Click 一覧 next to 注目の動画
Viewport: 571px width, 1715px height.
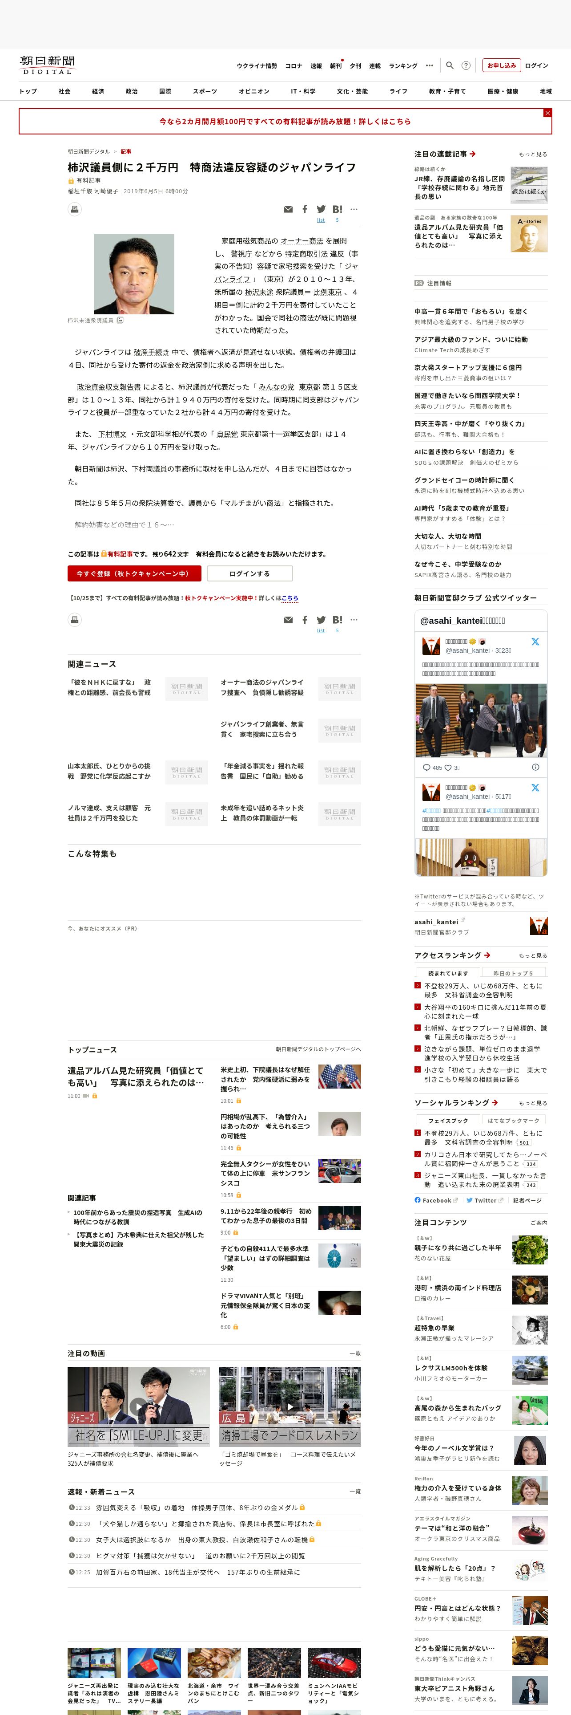click(355, 1353)
